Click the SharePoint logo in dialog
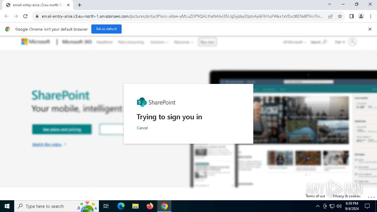 click(156, 102)
